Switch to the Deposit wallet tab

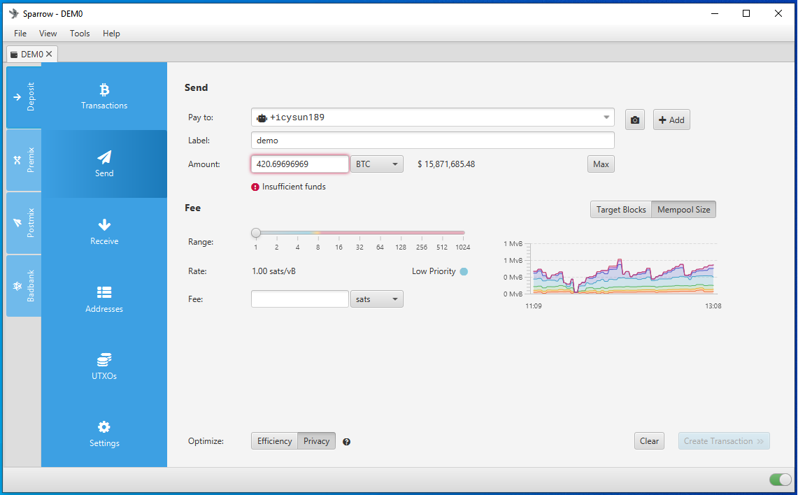24,96
